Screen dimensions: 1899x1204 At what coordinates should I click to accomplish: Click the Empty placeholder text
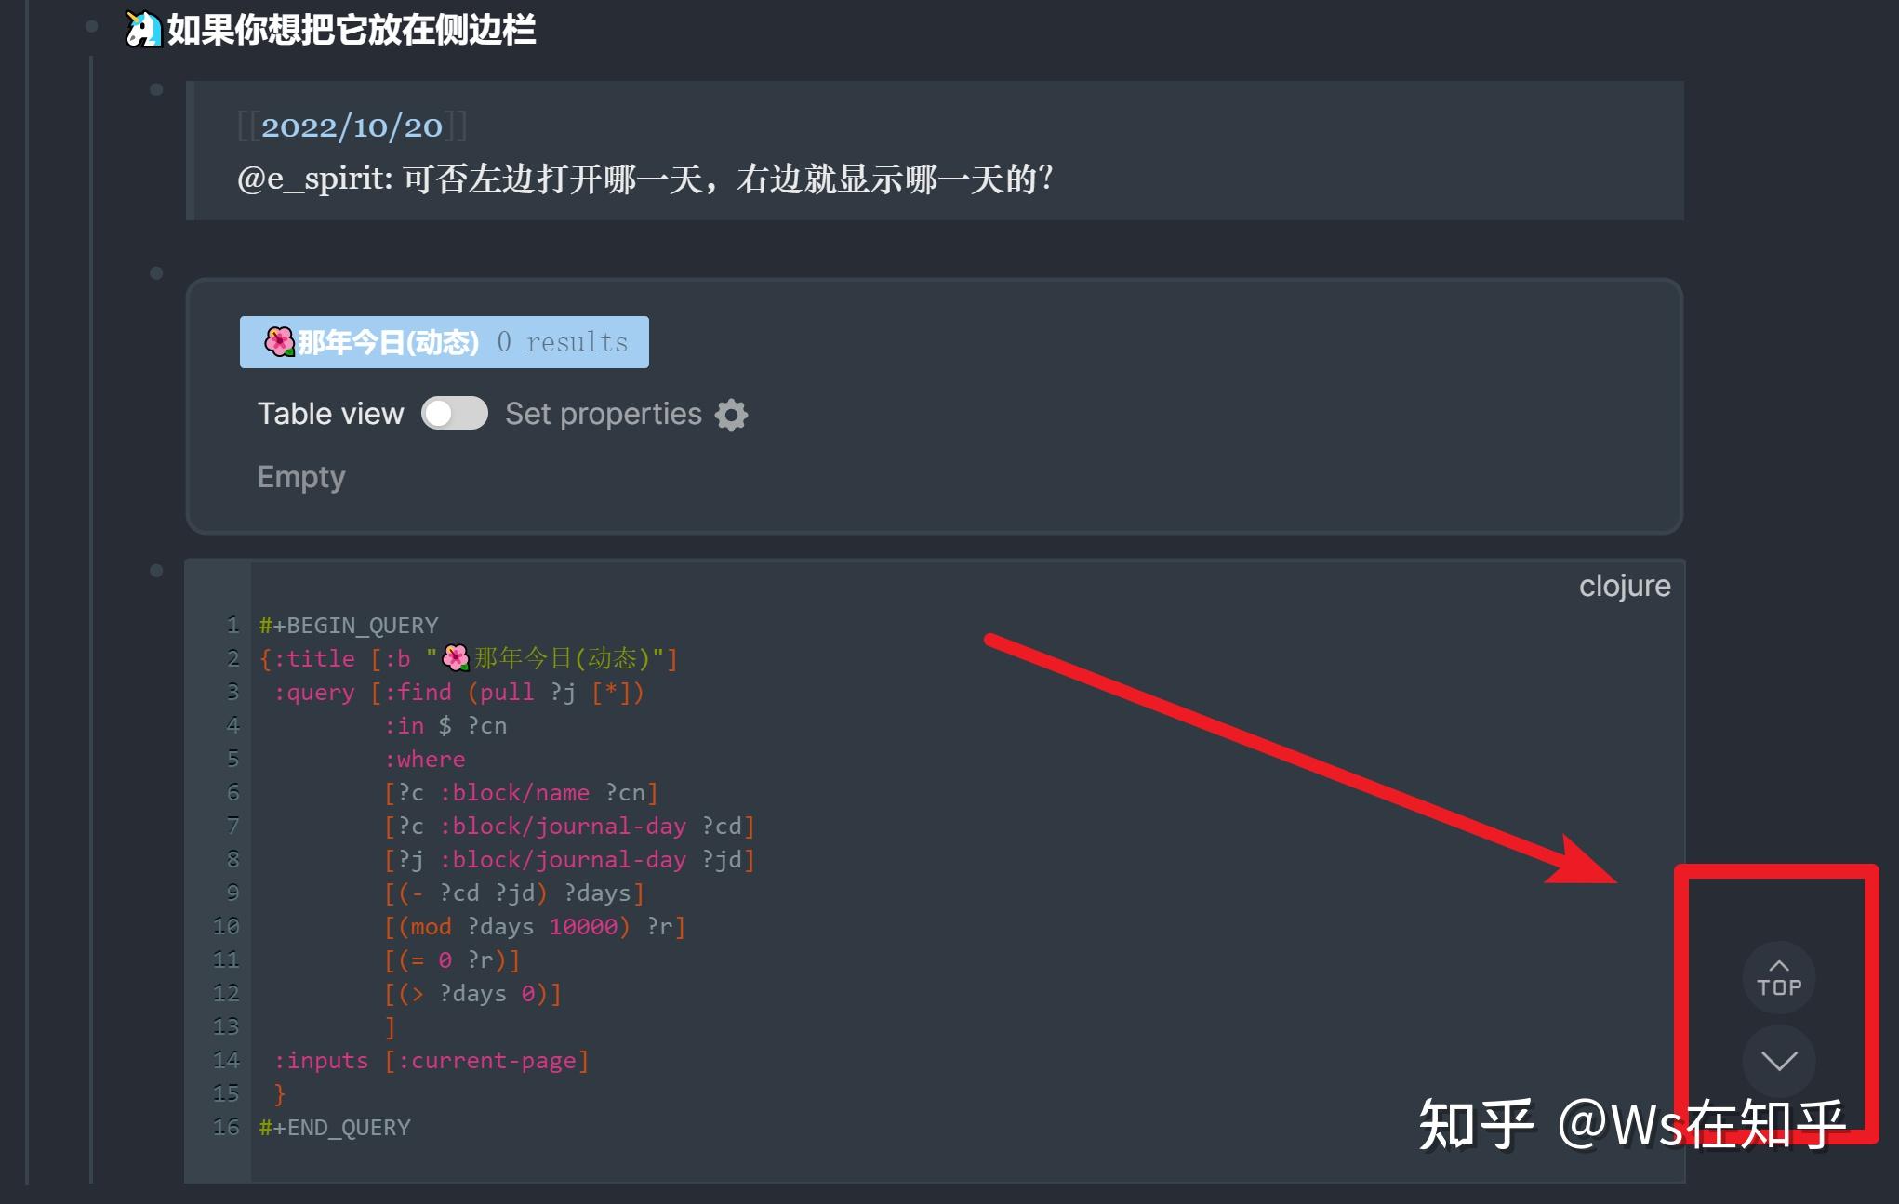click(300, 477)
